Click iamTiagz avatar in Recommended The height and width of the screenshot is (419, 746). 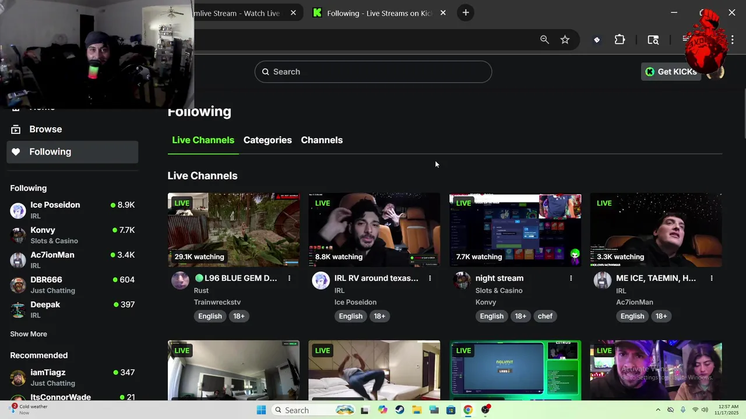(x=18, y=378)
